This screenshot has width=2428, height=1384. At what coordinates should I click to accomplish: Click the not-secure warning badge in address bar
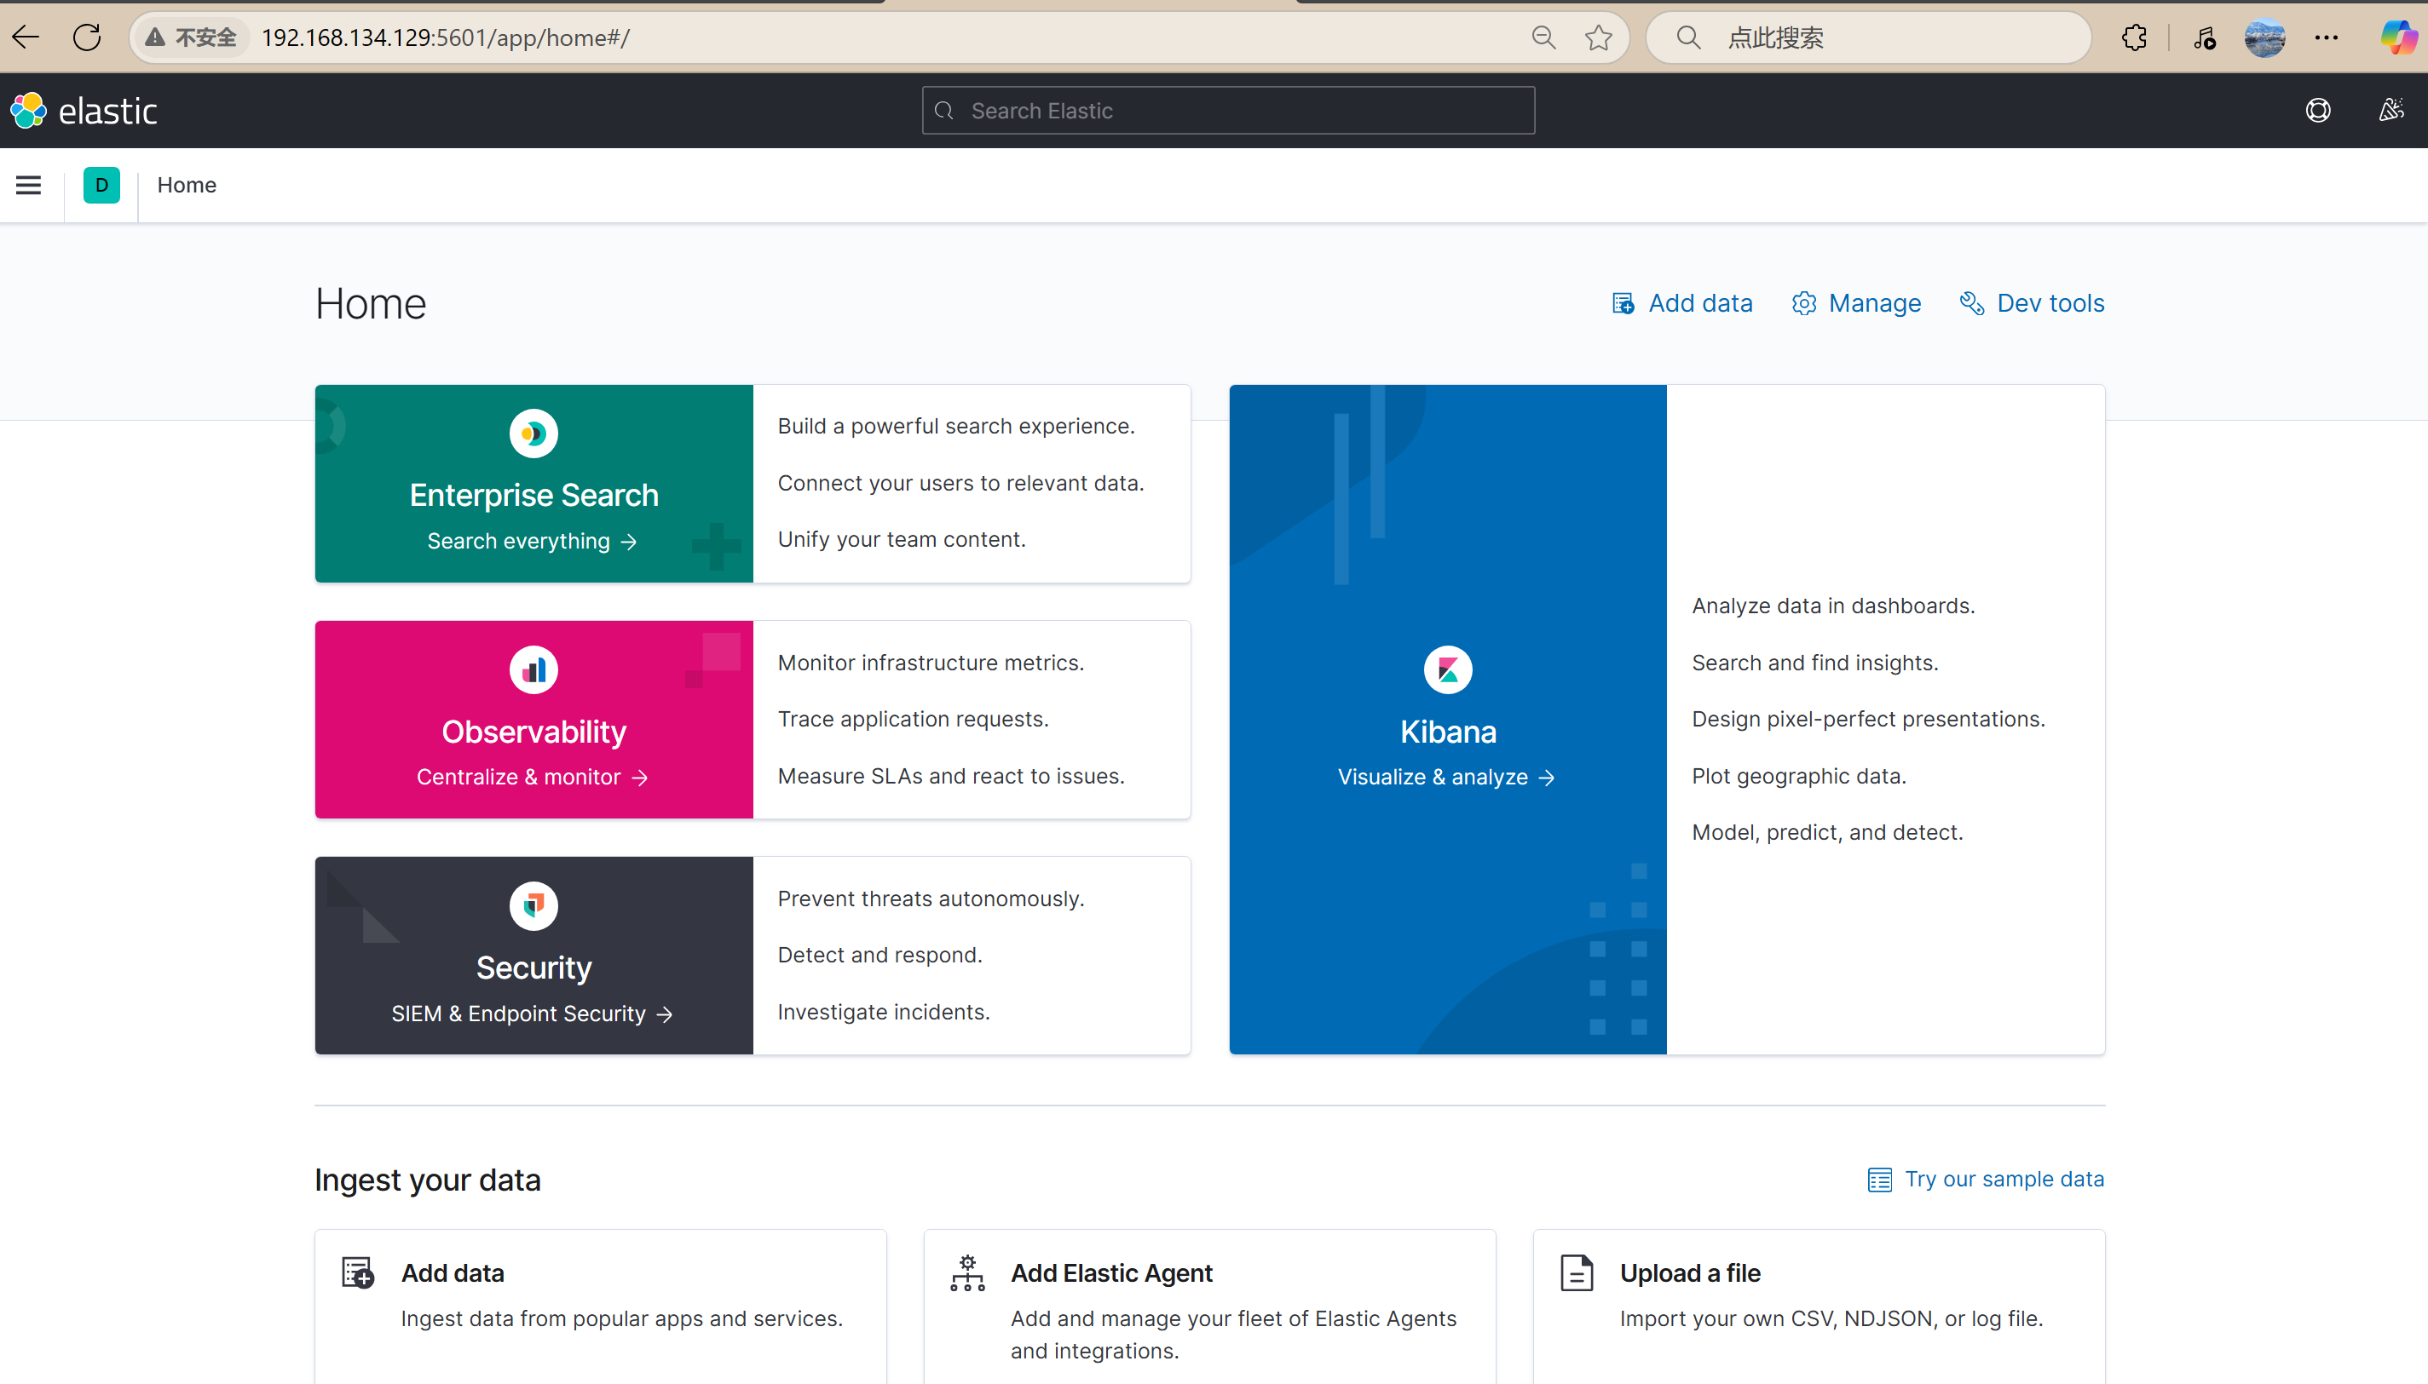tap(190, 37)
